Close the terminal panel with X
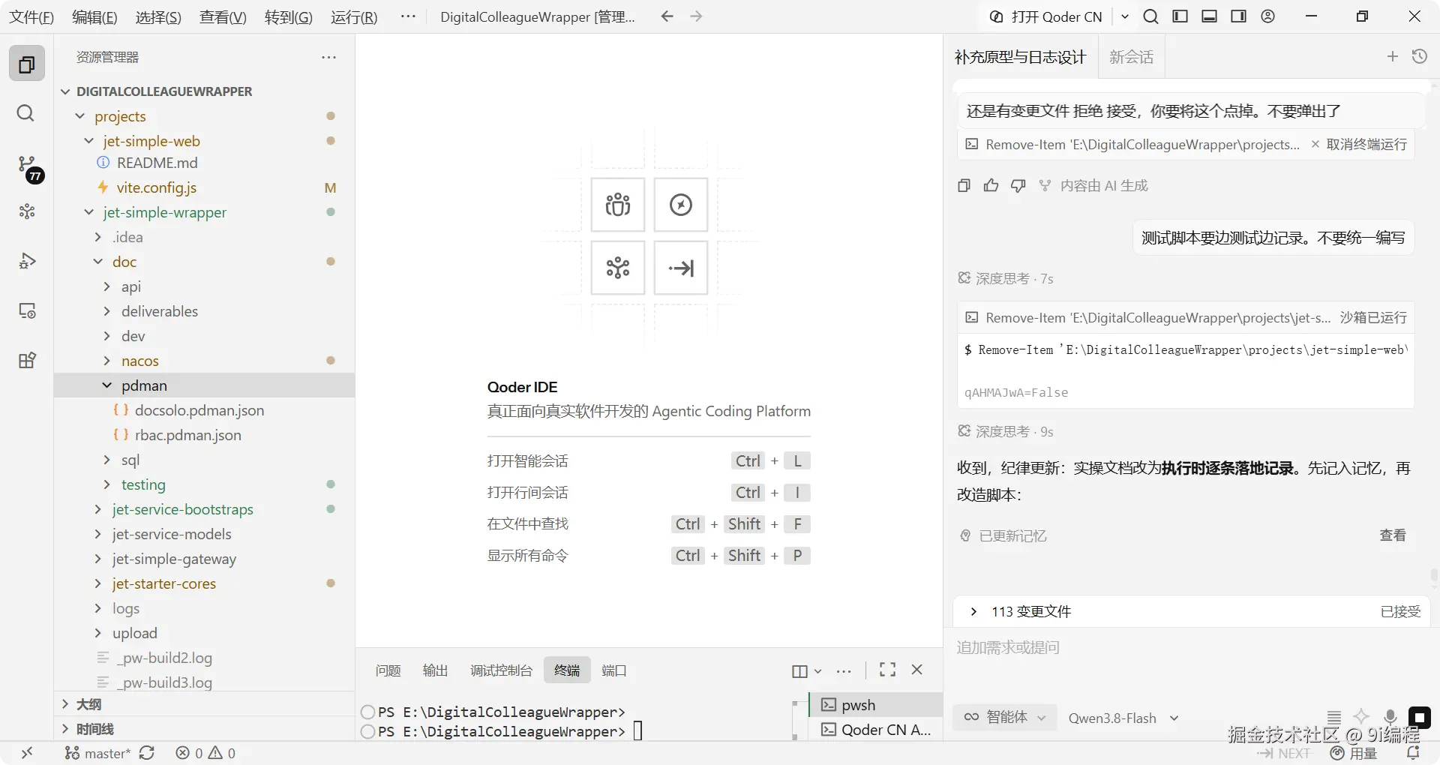1440x765 pixels. [x=916, y=670]
